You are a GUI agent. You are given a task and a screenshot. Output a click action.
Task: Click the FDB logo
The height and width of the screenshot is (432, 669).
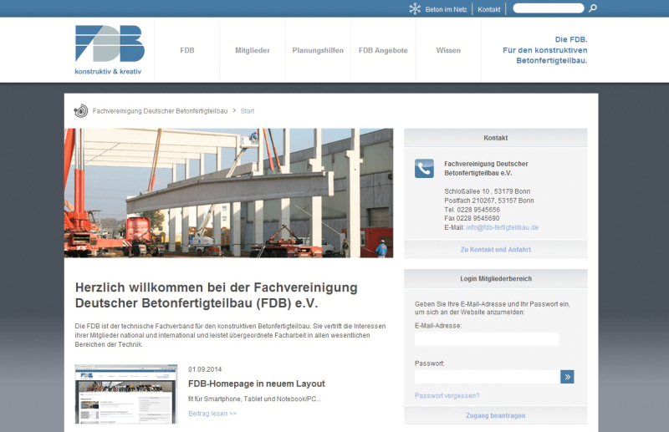pos(110,49)
